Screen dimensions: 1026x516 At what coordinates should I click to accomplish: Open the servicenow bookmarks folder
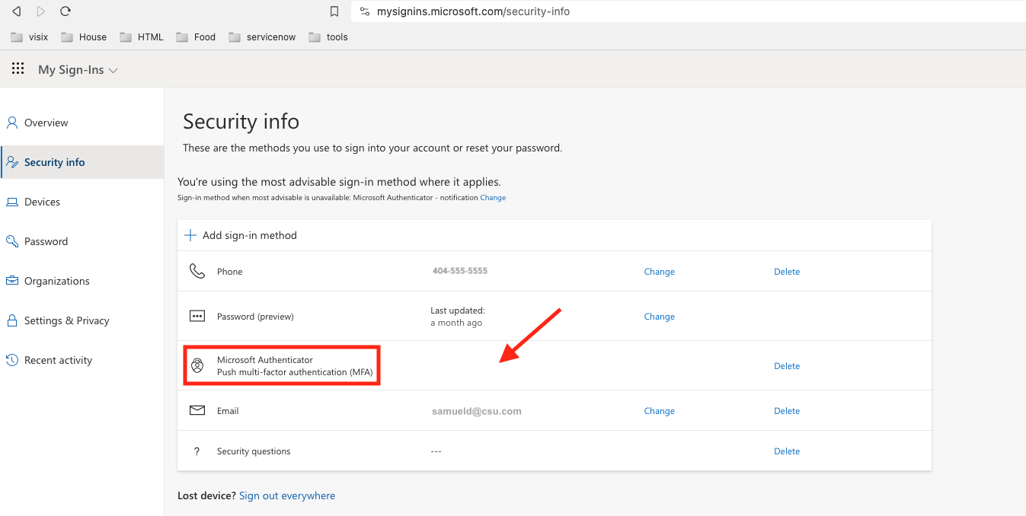(x=262, y=37)
